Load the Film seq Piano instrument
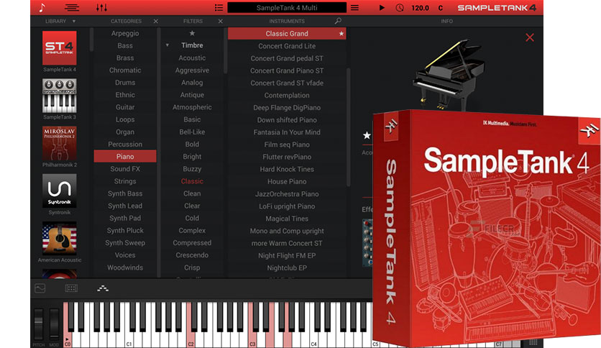The image size is (601, 348). (x=287, y=145)
